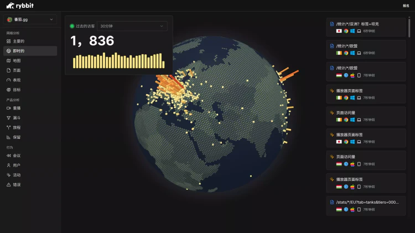This screenshot has width=415, height=233.
Task: Open the 漏斗 funnel icon
Action: point(8,118)
